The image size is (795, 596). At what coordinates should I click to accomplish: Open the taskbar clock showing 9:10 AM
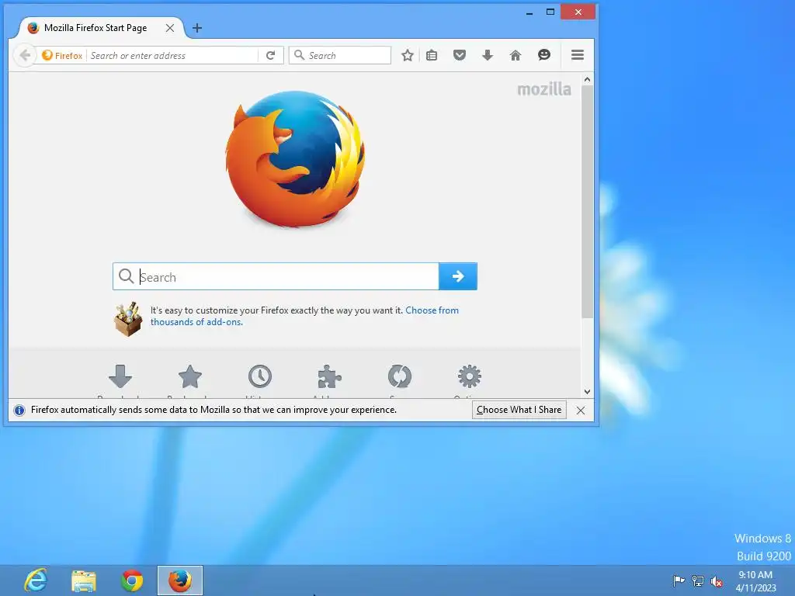click(x=755, y=581)
